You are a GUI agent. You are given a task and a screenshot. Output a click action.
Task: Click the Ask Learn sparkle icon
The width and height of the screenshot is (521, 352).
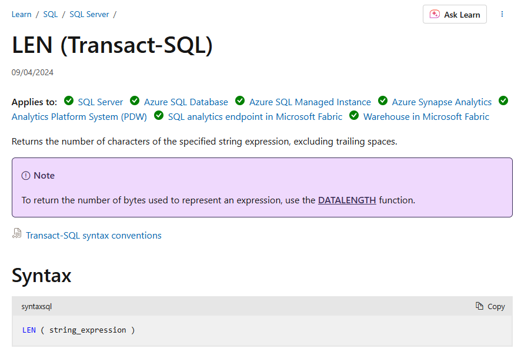point(435,14)
